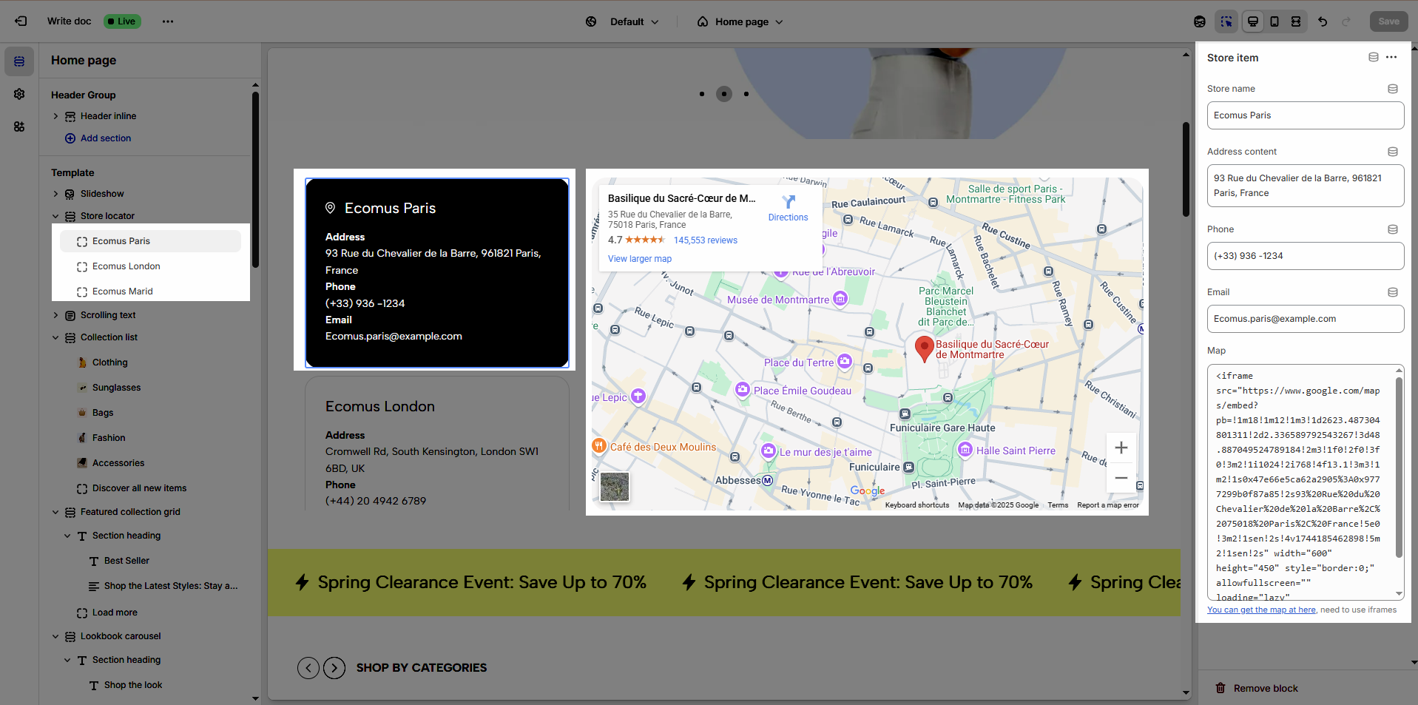The width and height of the screenshot is (1418, 705).
Task: Connect dynamic source for Address content
Action: click(1393, 152)
